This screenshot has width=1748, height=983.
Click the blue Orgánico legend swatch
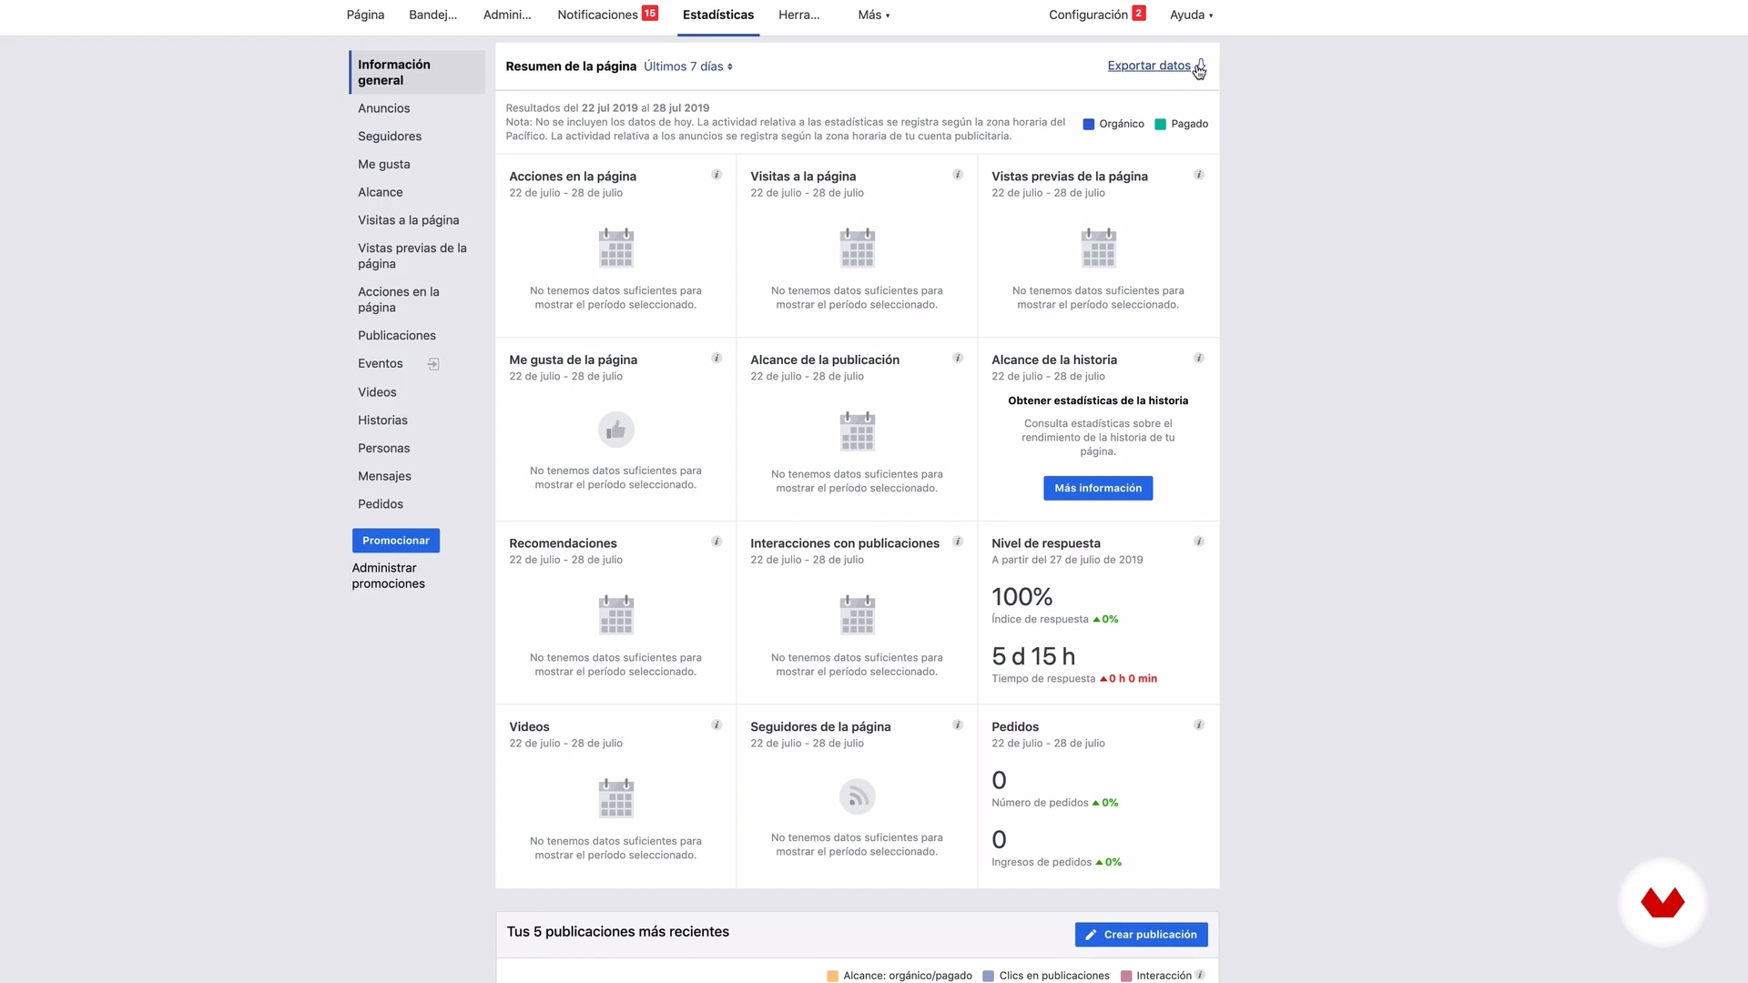point(1088,124)
